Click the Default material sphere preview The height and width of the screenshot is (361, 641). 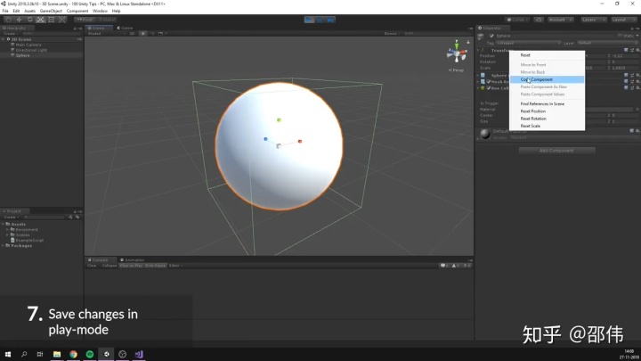485,134
